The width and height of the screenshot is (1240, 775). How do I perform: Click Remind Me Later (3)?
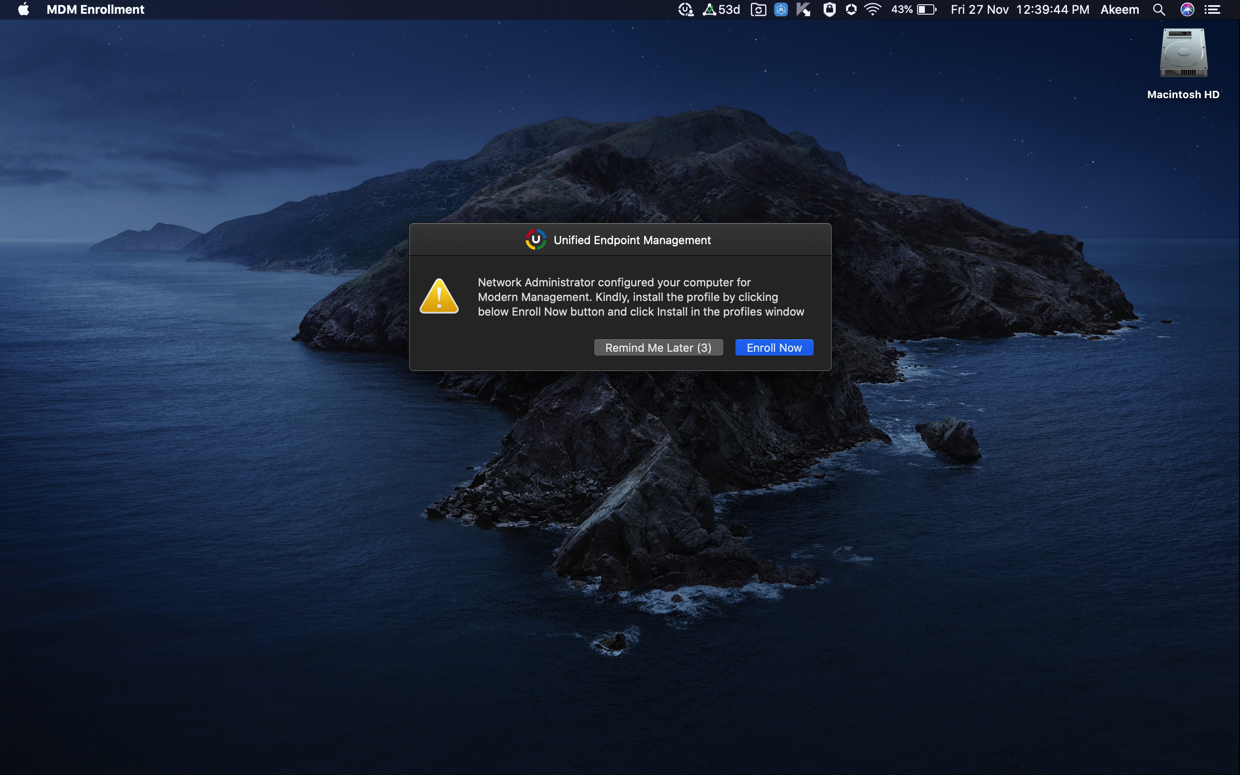(x=658, y=347)
